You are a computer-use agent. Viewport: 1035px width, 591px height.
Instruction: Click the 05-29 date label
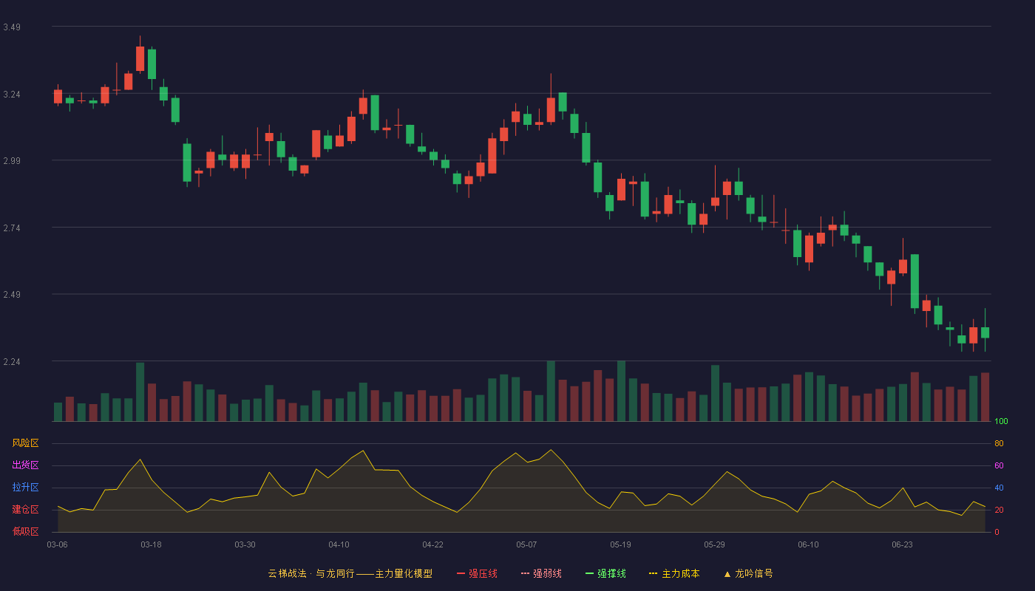(714, 544)
